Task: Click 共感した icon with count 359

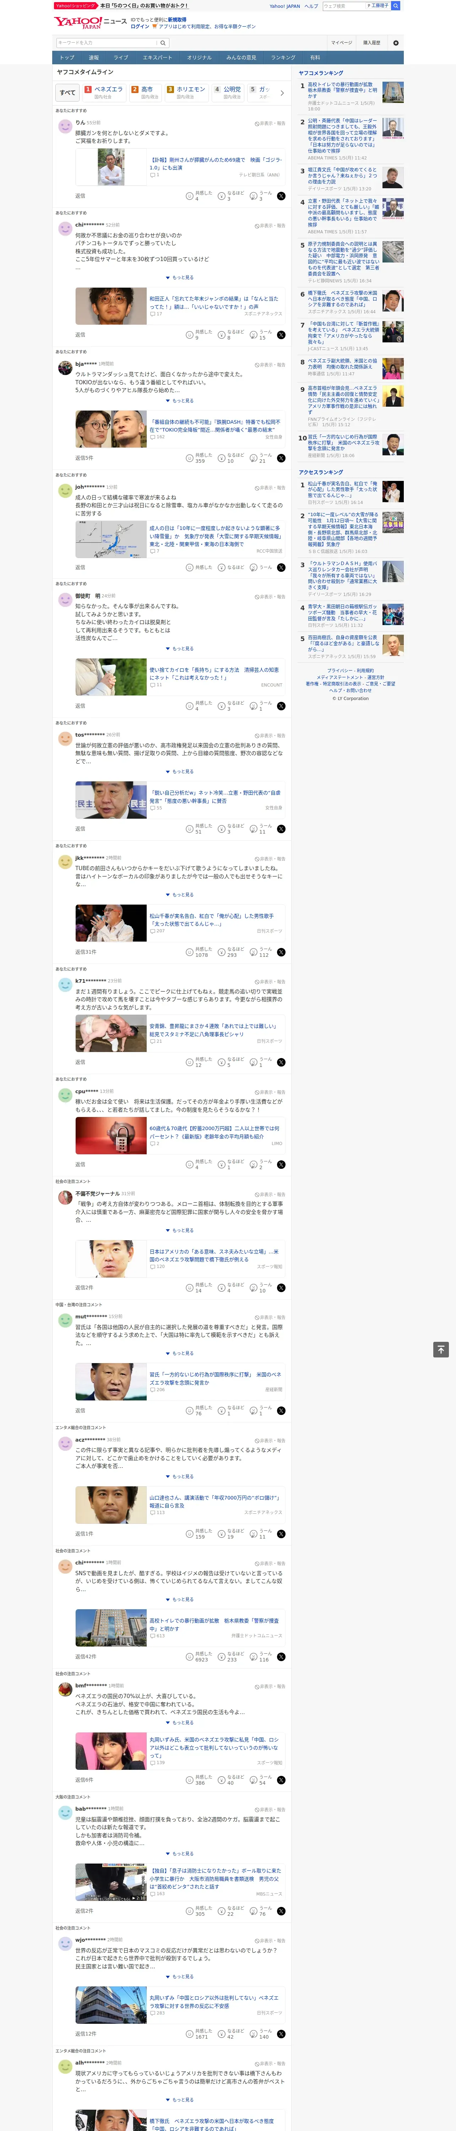Action: pyautogui.click(x=190, y=458)
